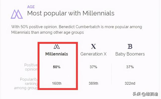Click the 50% positive opinion value

tap(57, 67)
